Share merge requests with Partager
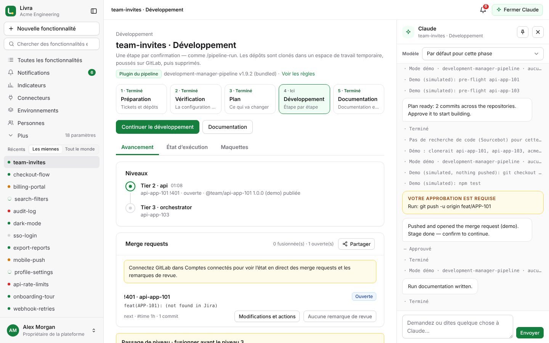Image resolution: width=549 pixels, height=343 pixels. pos(356,244)
